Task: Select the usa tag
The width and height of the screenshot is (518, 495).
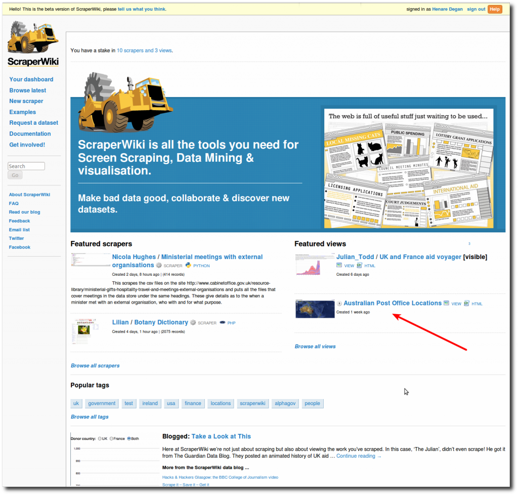Action: pos(171,404)
